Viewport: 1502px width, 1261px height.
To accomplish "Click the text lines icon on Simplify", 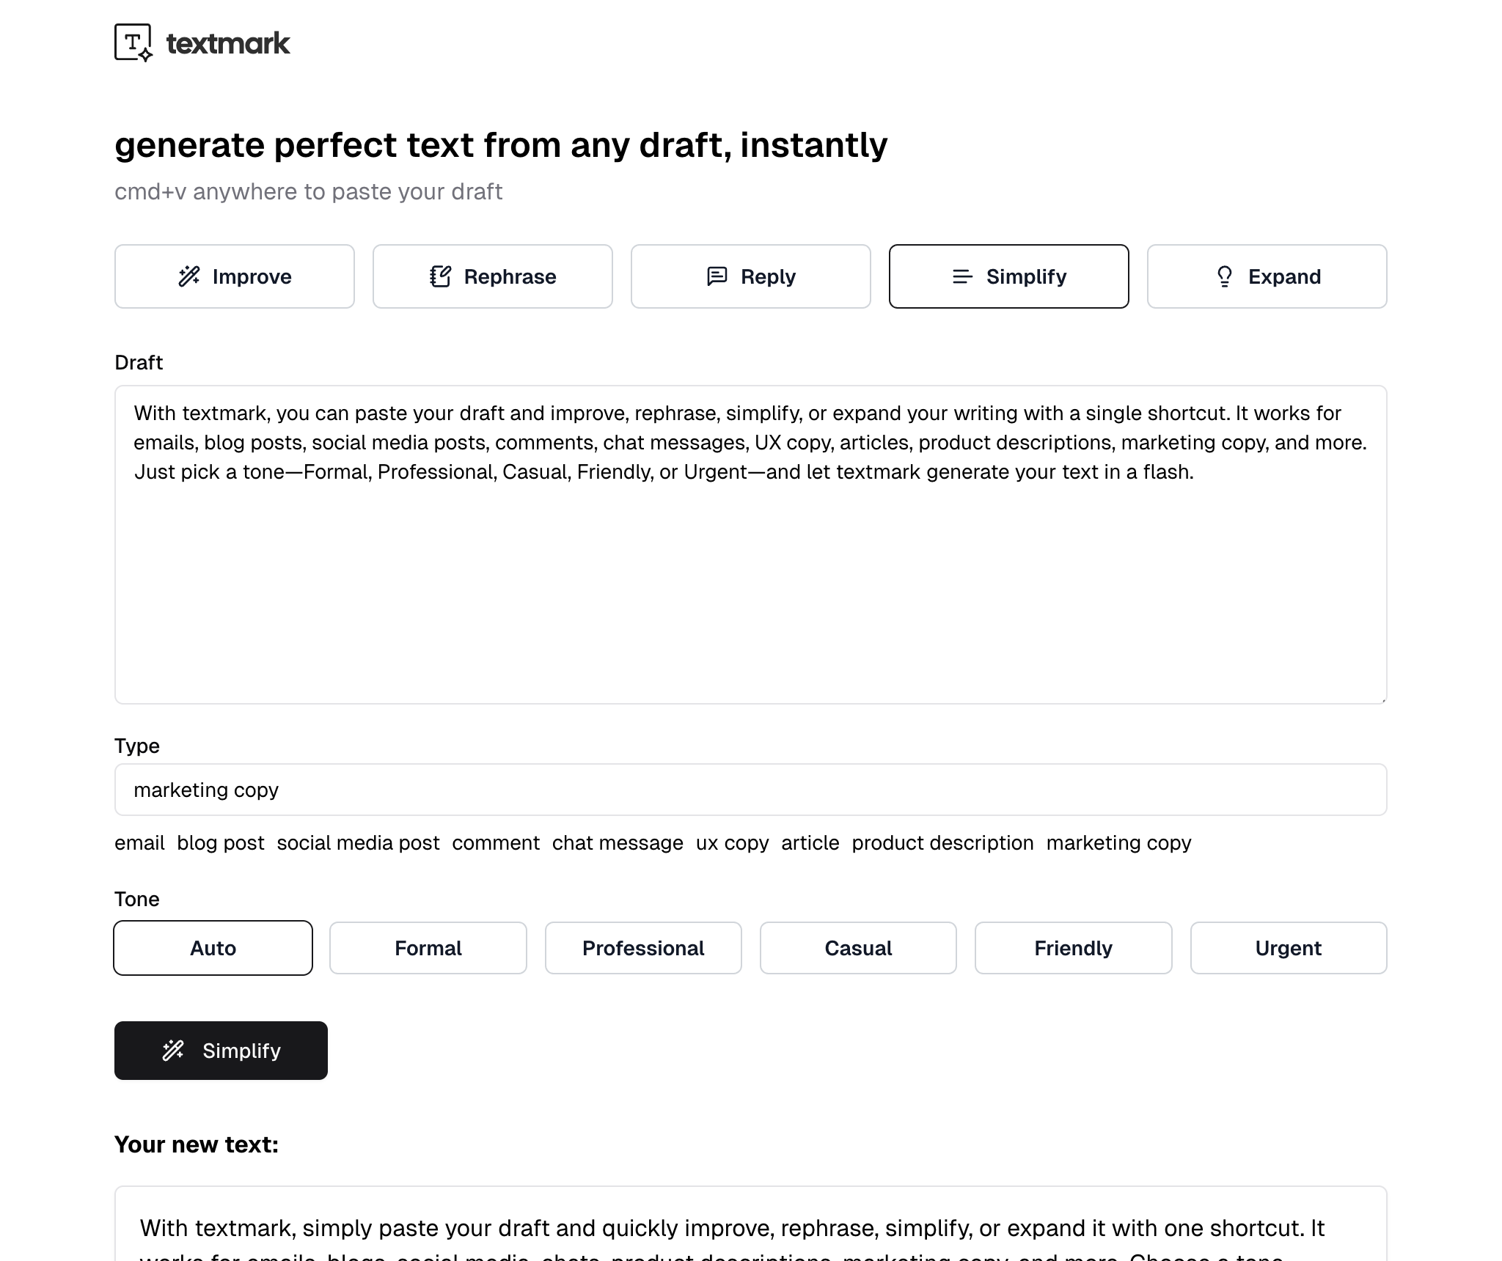I will (x=962, y=276).
